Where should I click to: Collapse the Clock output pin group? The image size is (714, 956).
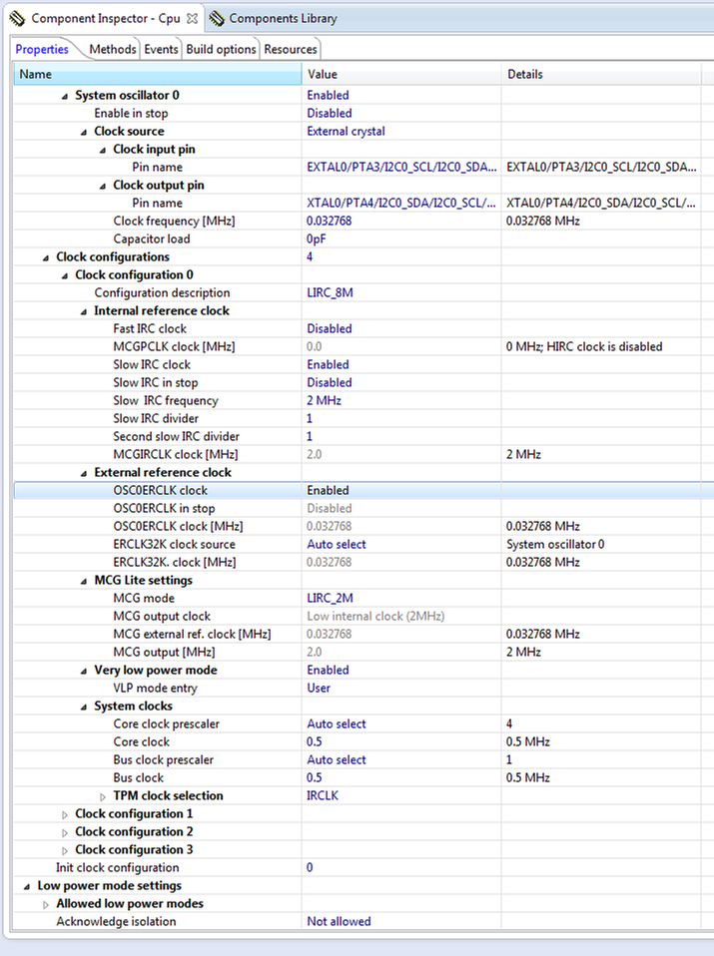pyautogui.click(x=103, y=186)
